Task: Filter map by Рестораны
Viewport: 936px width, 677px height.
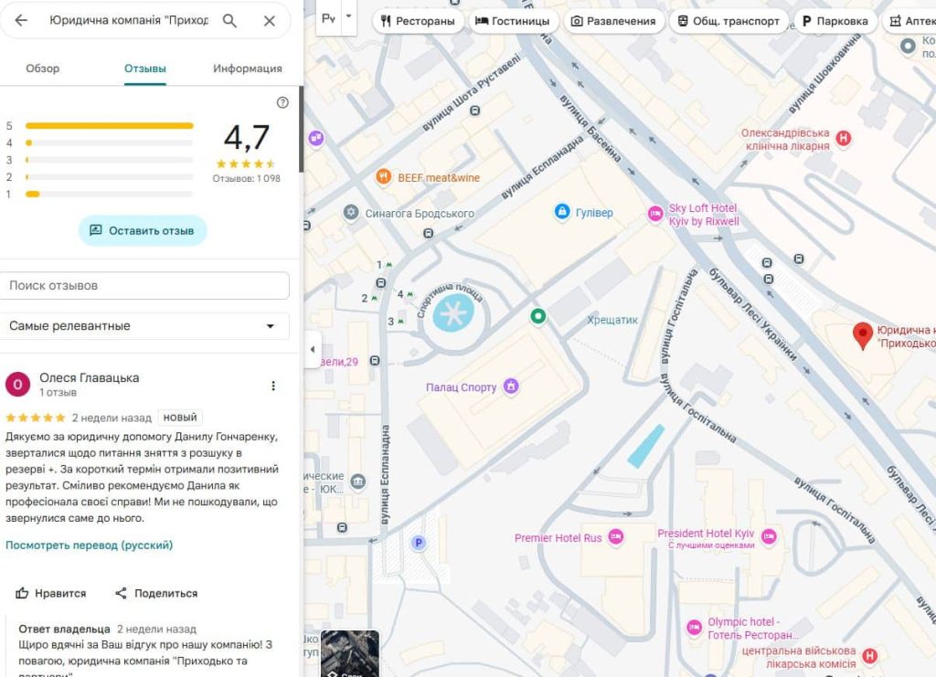Action: (418, 21)
